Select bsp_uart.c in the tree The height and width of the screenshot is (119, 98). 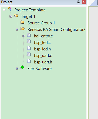pyautogui.click(x=43, y=56)
